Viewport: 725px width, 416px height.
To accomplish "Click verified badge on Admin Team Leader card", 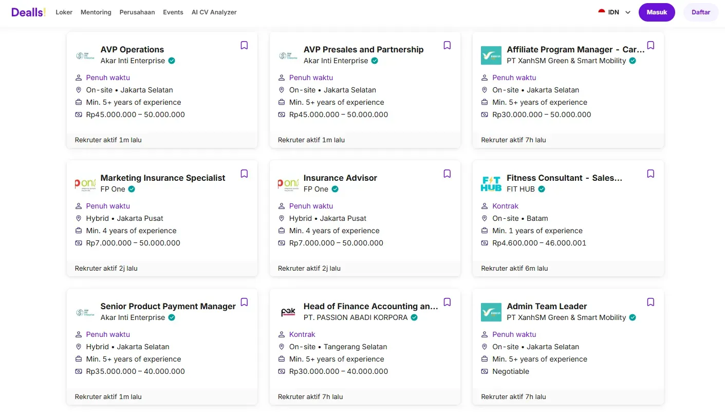I will (x=633, y=317).
